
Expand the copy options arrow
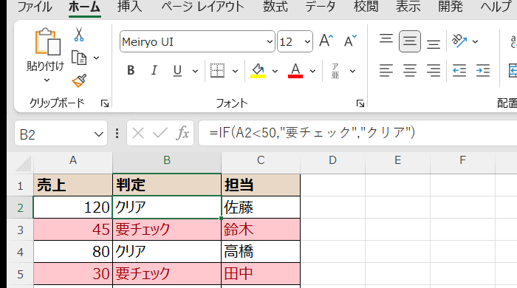click(96, 58)
